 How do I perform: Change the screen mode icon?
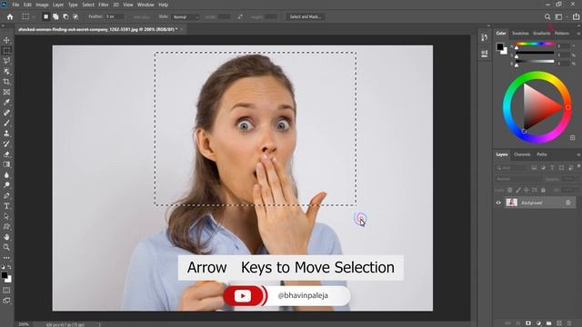click(x=6, y=301)
